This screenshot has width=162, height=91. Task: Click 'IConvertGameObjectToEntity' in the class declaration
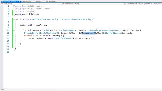point(76,19)
